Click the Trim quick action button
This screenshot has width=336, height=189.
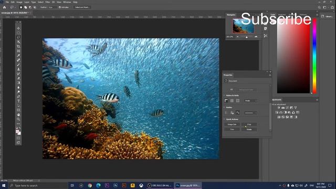232,130
